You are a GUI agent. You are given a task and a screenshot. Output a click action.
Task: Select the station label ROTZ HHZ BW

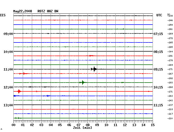coord(48,11)
